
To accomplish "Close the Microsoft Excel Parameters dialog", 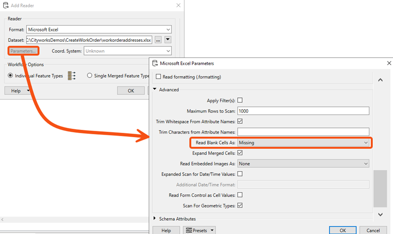I will 389,63.
